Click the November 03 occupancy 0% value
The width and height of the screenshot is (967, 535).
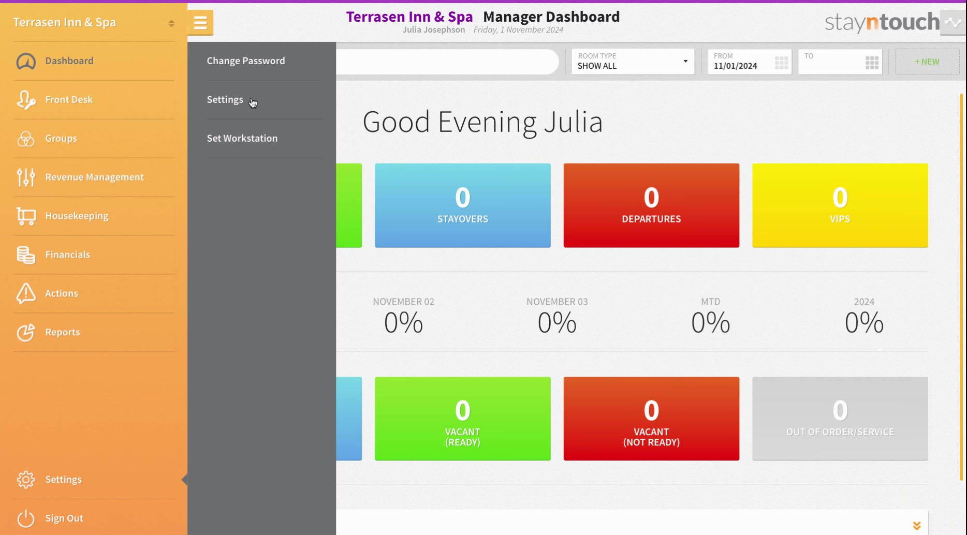click(557, 323)
